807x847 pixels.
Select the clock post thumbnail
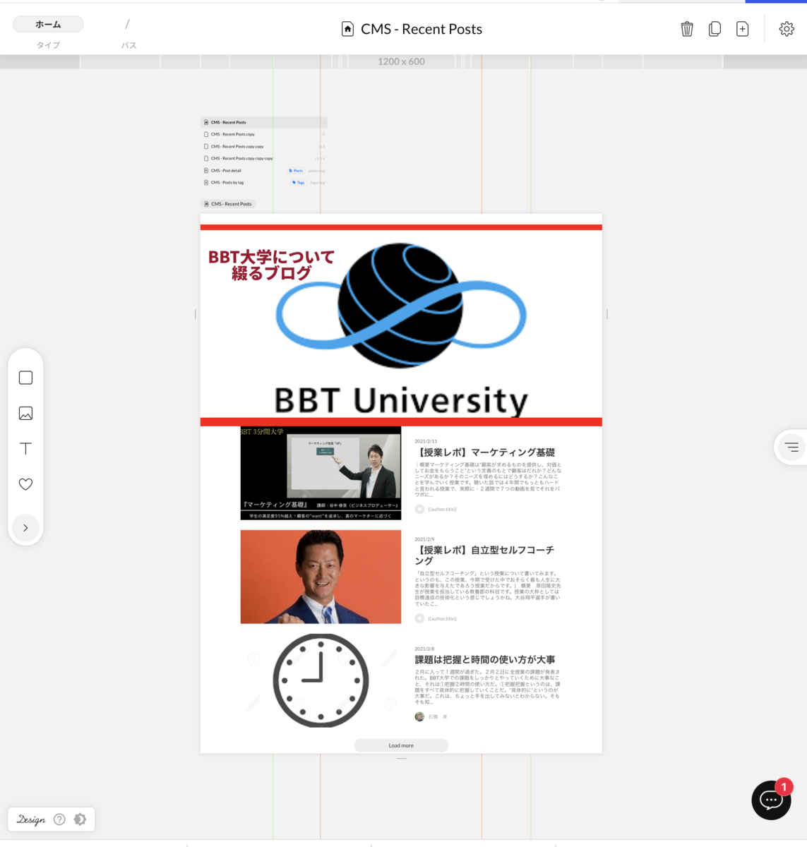click(321, 680)
